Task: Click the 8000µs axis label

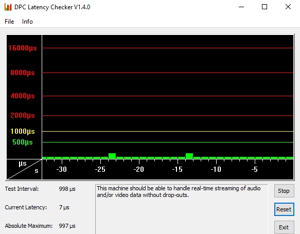Action: pos(23,73)
